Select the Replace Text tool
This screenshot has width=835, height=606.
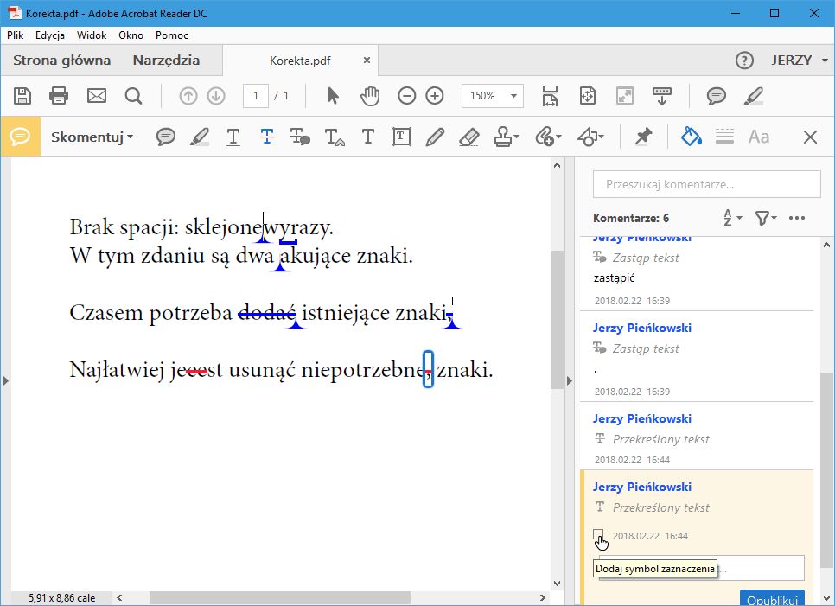click(x=300, y=137)
